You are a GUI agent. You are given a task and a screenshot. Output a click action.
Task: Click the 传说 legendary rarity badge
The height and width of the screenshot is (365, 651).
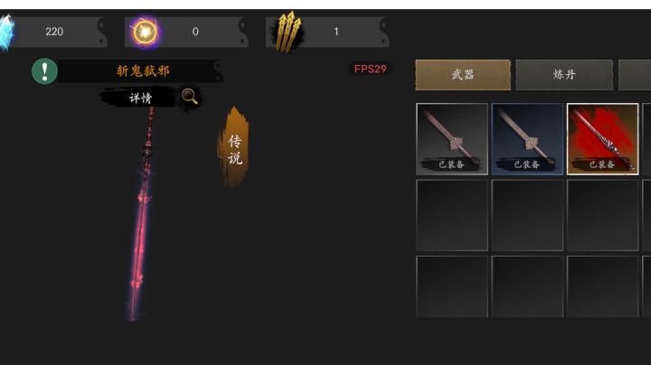point(234,148)
